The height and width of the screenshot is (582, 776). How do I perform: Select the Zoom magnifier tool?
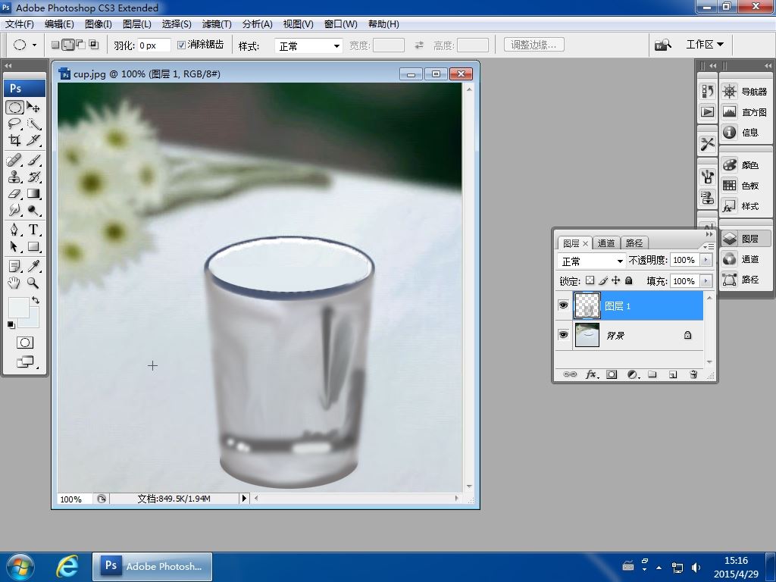point(33,283)
